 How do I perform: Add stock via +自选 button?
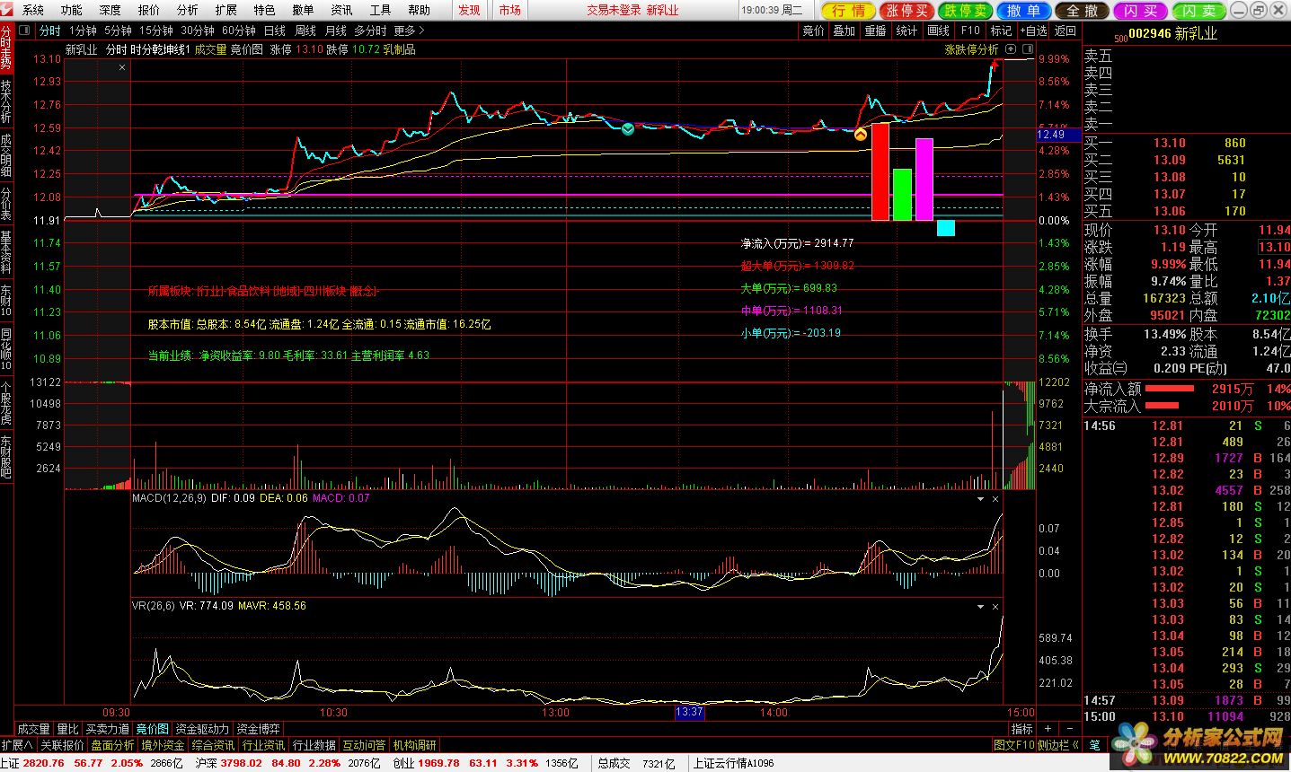coord(1033,31)
